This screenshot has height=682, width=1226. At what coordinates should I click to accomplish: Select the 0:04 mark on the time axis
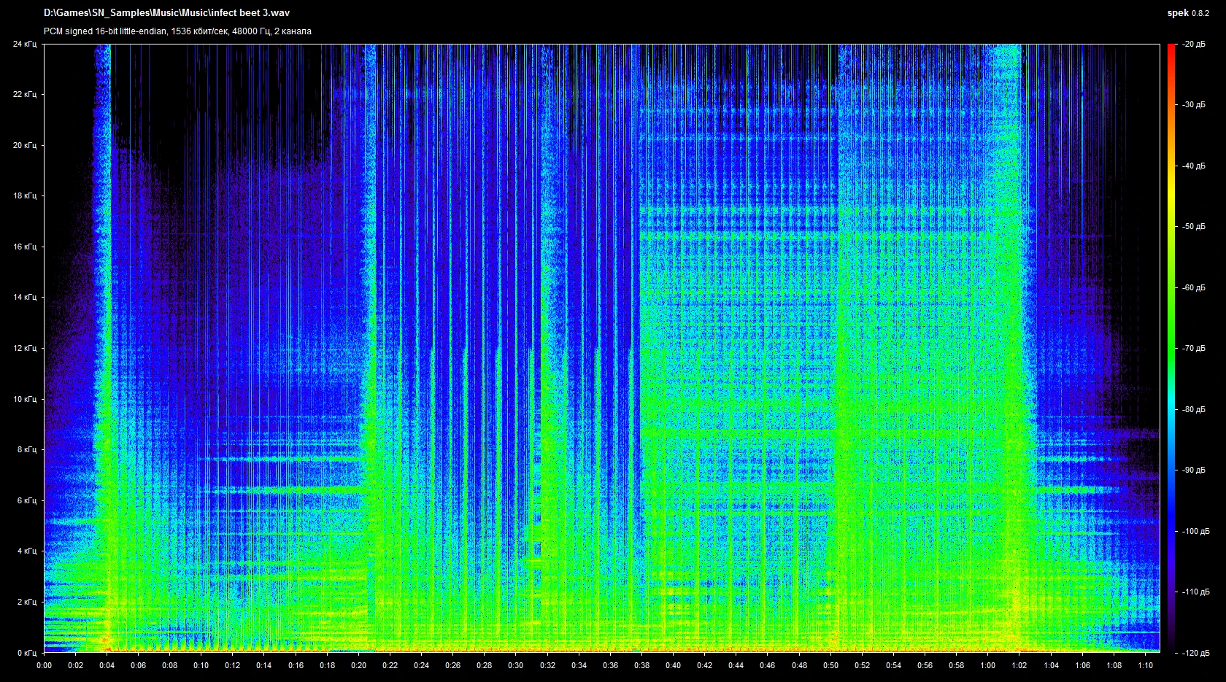click(107, 665)
